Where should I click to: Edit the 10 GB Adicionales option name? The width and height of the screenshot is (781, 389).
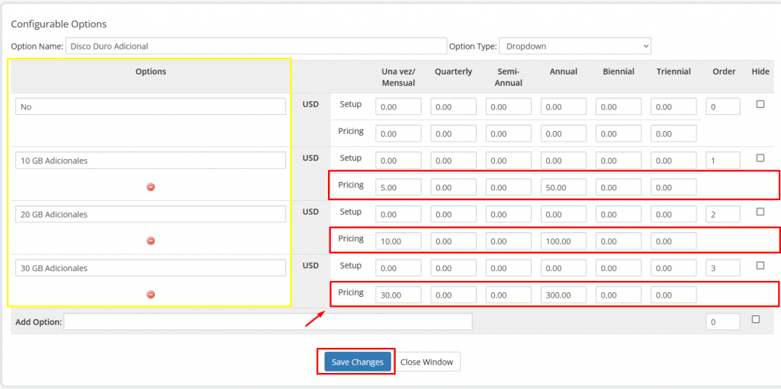click(150, 161)
